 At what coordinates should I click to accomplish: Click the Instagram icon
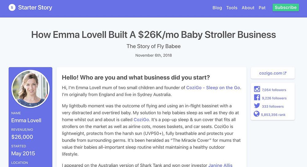click(257, 89)
